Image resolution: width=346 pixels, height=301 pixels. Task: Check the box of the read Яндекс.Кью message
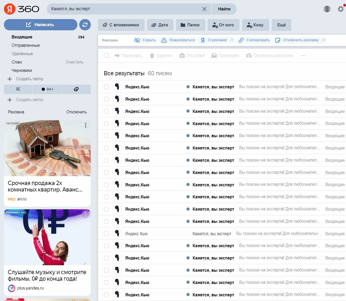coord(106,234)
